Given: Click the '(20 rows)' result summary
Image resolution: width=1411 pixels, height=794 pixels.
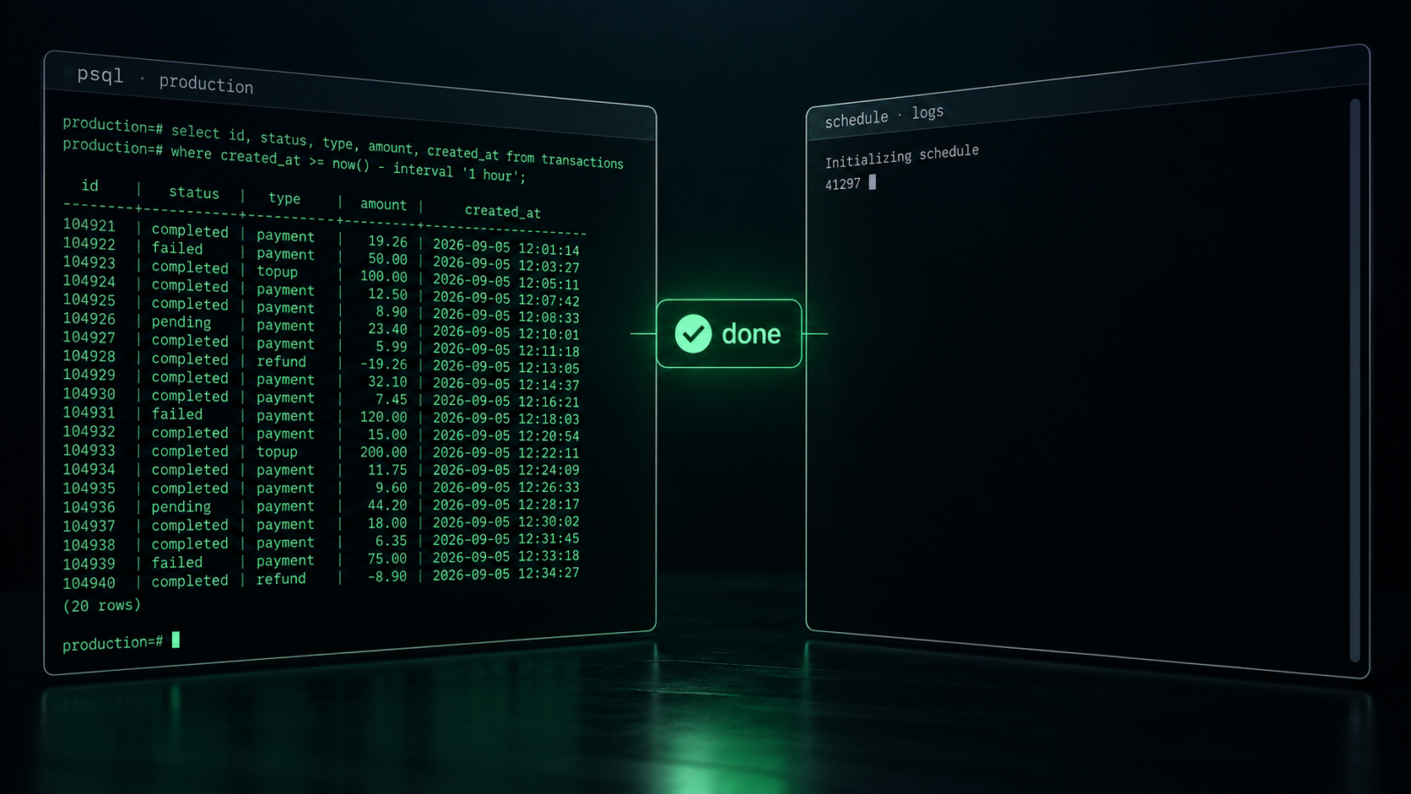Looking at the screenshot, I should pos(102,605).
